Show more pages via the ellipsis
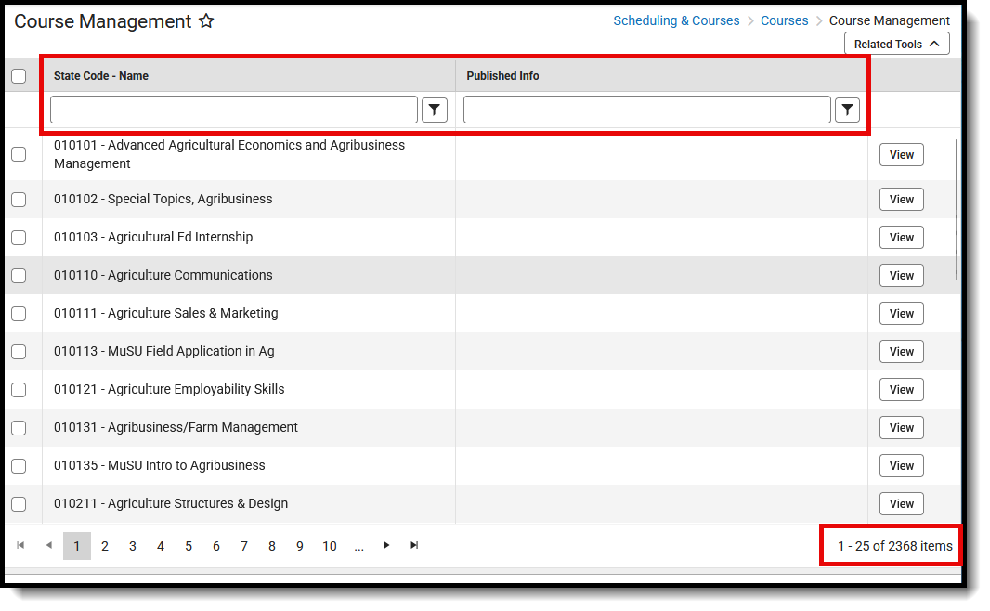The height and width of the screenshot is (611, 990). (x=358, y=547)
